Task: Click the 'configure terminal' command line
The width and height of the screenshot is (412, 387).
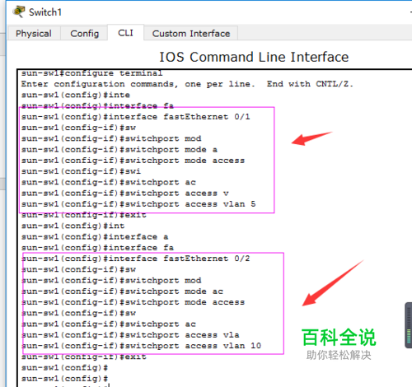Action: 92,73
